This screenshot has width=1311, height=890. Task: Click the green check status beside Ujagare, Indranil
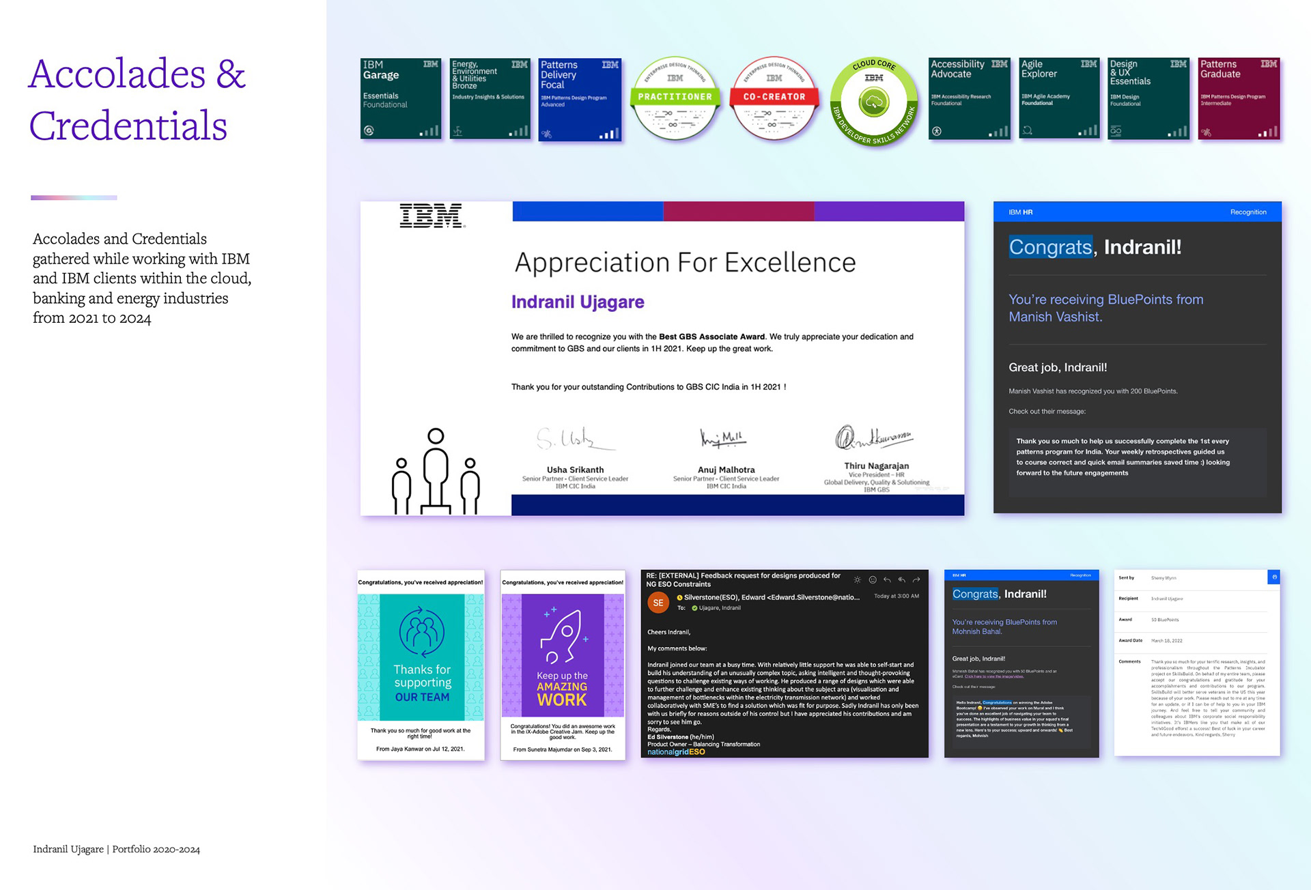(x=694, y=607)
